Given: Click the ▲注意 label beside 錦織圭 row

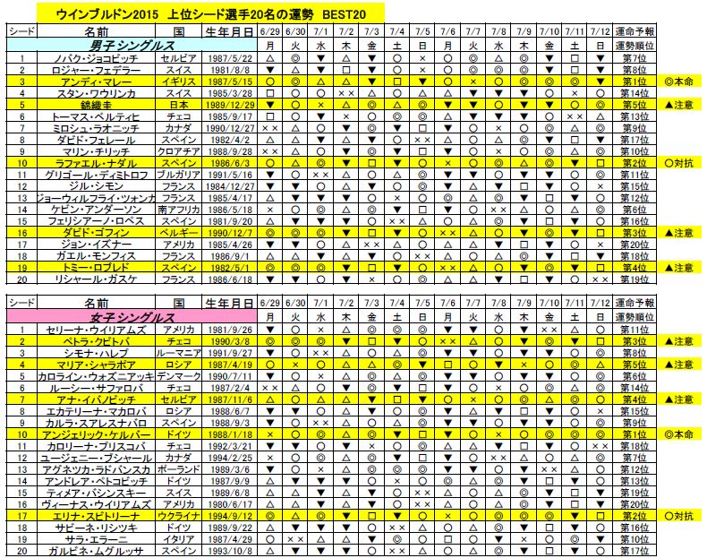Looking at the screenshot, I should pos(679,105).
